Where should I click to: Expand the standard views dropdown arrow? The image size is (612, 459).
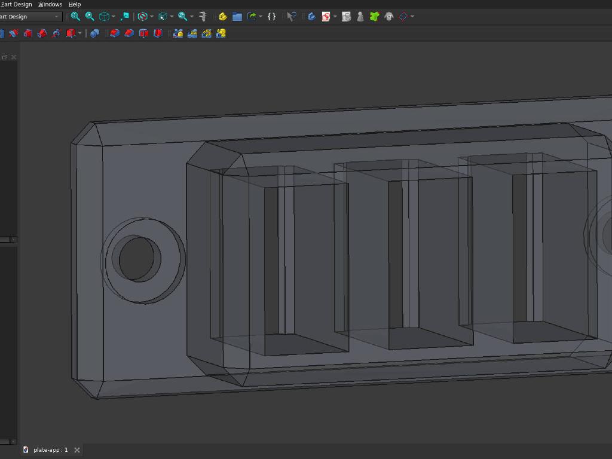(112, 16)
